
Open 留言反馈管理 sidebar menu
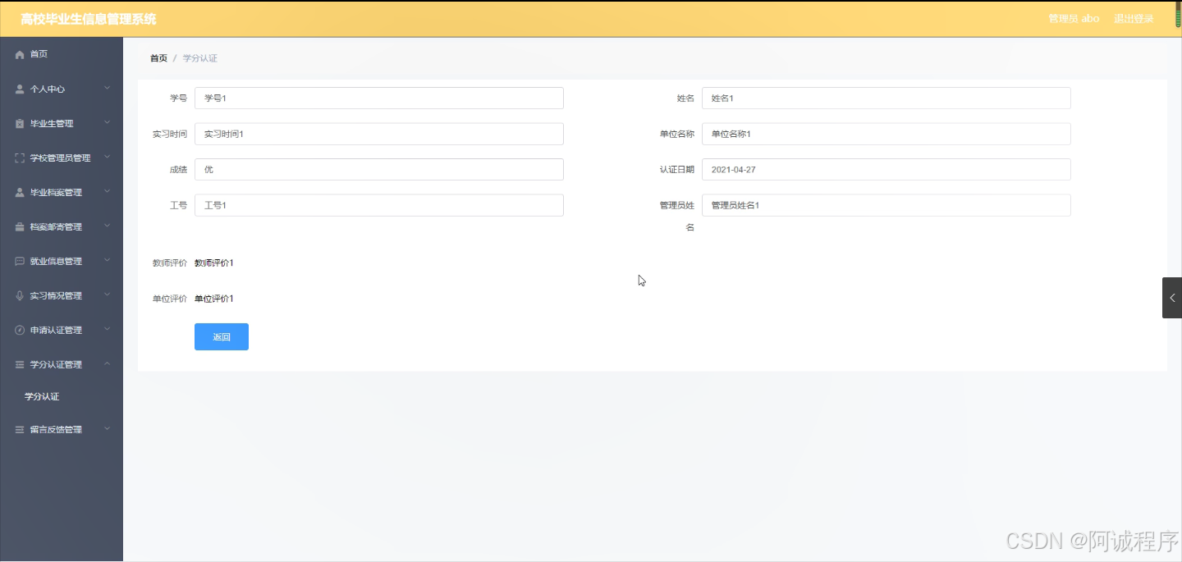click(62, 429)
